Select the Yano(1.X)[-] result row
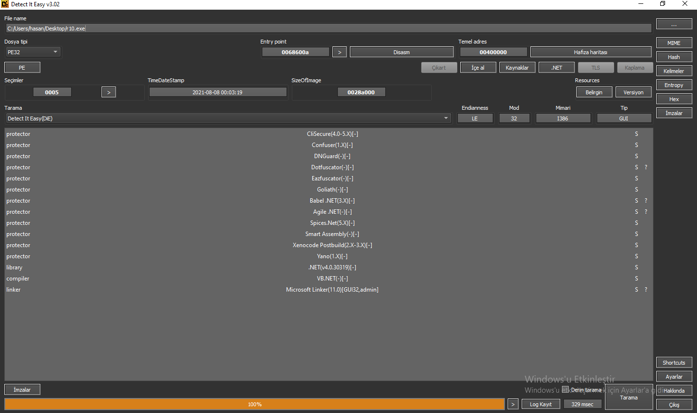 329,256
